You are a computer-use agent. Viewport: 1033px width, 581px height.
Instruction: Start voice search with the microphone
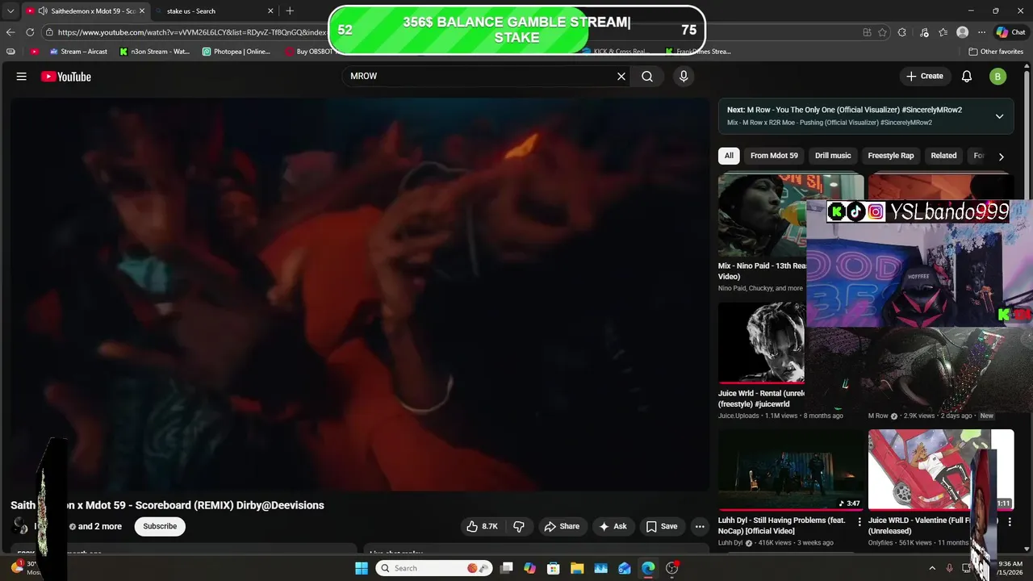684,76
